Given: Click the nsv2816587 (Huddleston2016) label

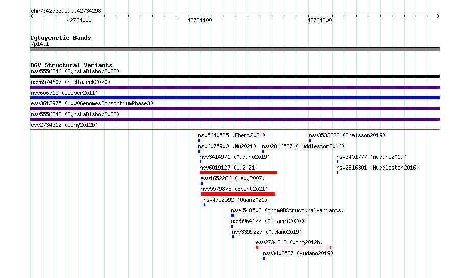Looking at the screenshot, I should click(303, 146).
